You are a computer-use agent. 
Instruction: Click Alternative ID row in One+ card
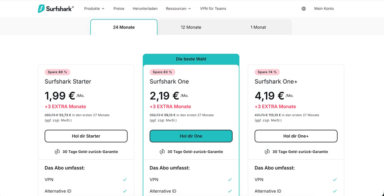pos(296,191)
